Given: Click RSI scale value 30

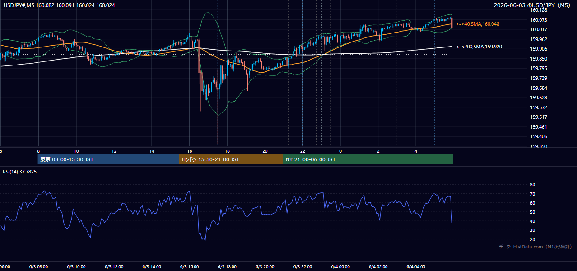Looking at the screenshot, I should tap(532, 230).
